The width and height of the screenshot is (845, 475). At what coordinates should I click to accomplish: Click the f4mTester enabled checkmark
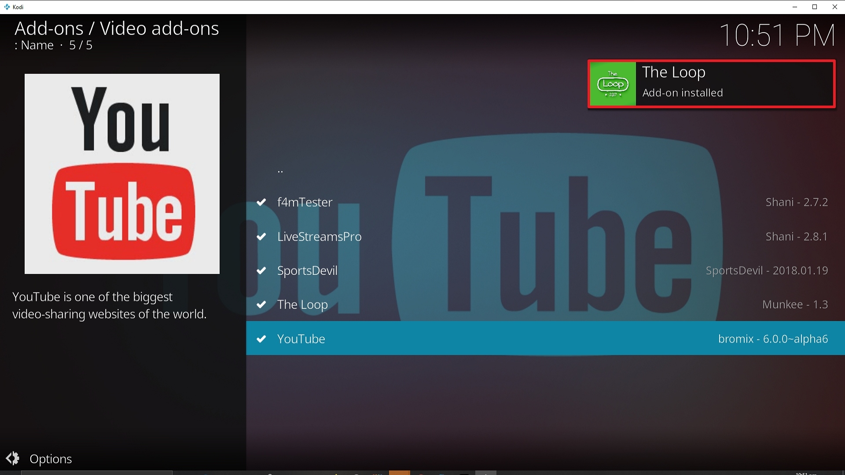tap(261, 202)
